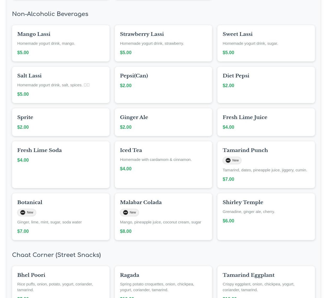Screen dimensions: 327x298
Task: Open the Shirley Temple drink card
Action: click(x=243, y=203)
